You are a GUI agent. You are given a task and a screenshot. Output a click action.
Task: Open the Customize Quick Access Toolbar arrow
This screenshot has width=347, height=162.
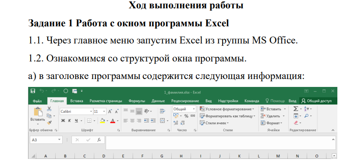pyautogui.click(x=81, y=91)
